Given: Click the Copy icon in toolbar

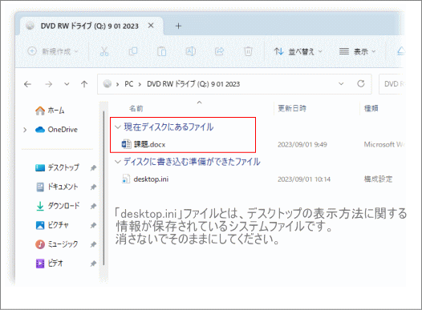Looking at the screenshot, I should pyautogui.click(x=133, y=51).
